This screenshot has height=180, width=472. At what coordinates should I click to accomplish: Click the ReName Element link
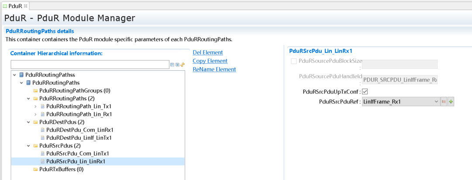pos(214,69)
